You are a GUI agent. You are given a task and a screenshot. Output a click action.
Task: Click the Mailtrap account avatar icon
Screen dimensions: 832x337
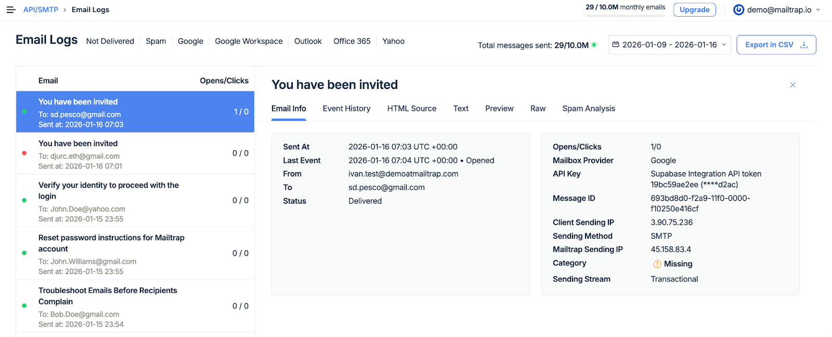click(x=738, y=10)
